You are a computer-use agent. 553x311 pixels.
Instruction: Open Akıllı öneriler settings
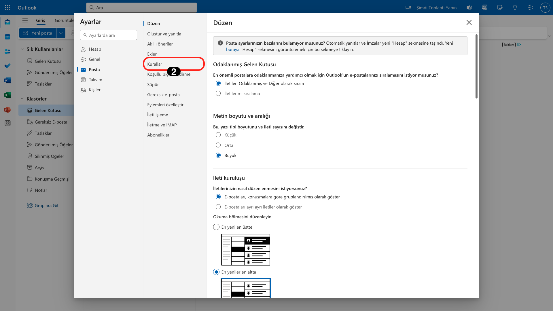160,44
